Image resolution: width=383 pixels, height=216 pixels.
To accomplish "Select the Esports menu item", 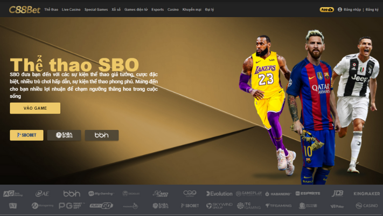I will [157, 10].
